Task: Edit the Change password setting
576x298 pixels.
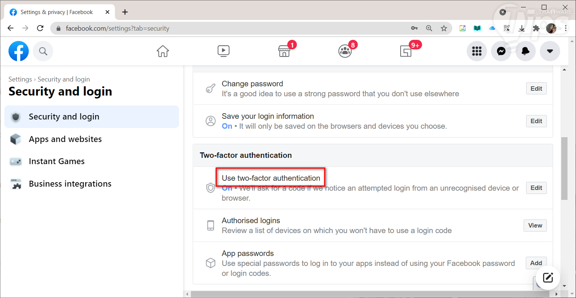Action: click(536, 89)
